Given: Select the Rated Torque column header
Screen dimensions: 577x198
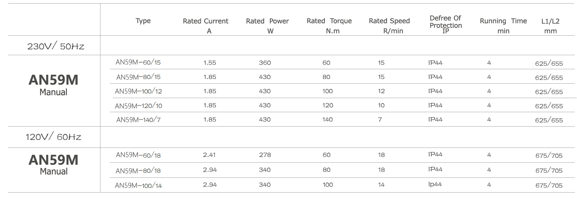Looking at the screenshot, I should 329,26.
